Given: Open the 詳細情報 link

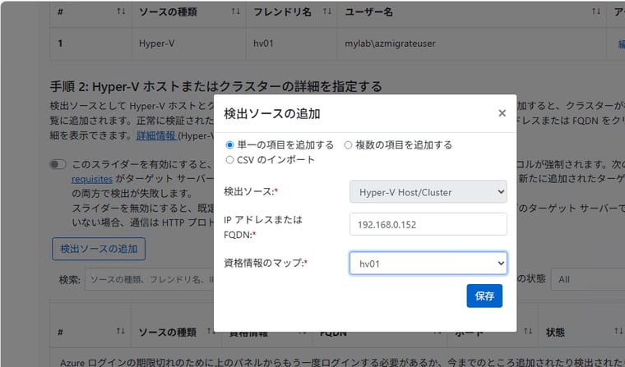Looking at the screenshot, I should click(156, 135).
